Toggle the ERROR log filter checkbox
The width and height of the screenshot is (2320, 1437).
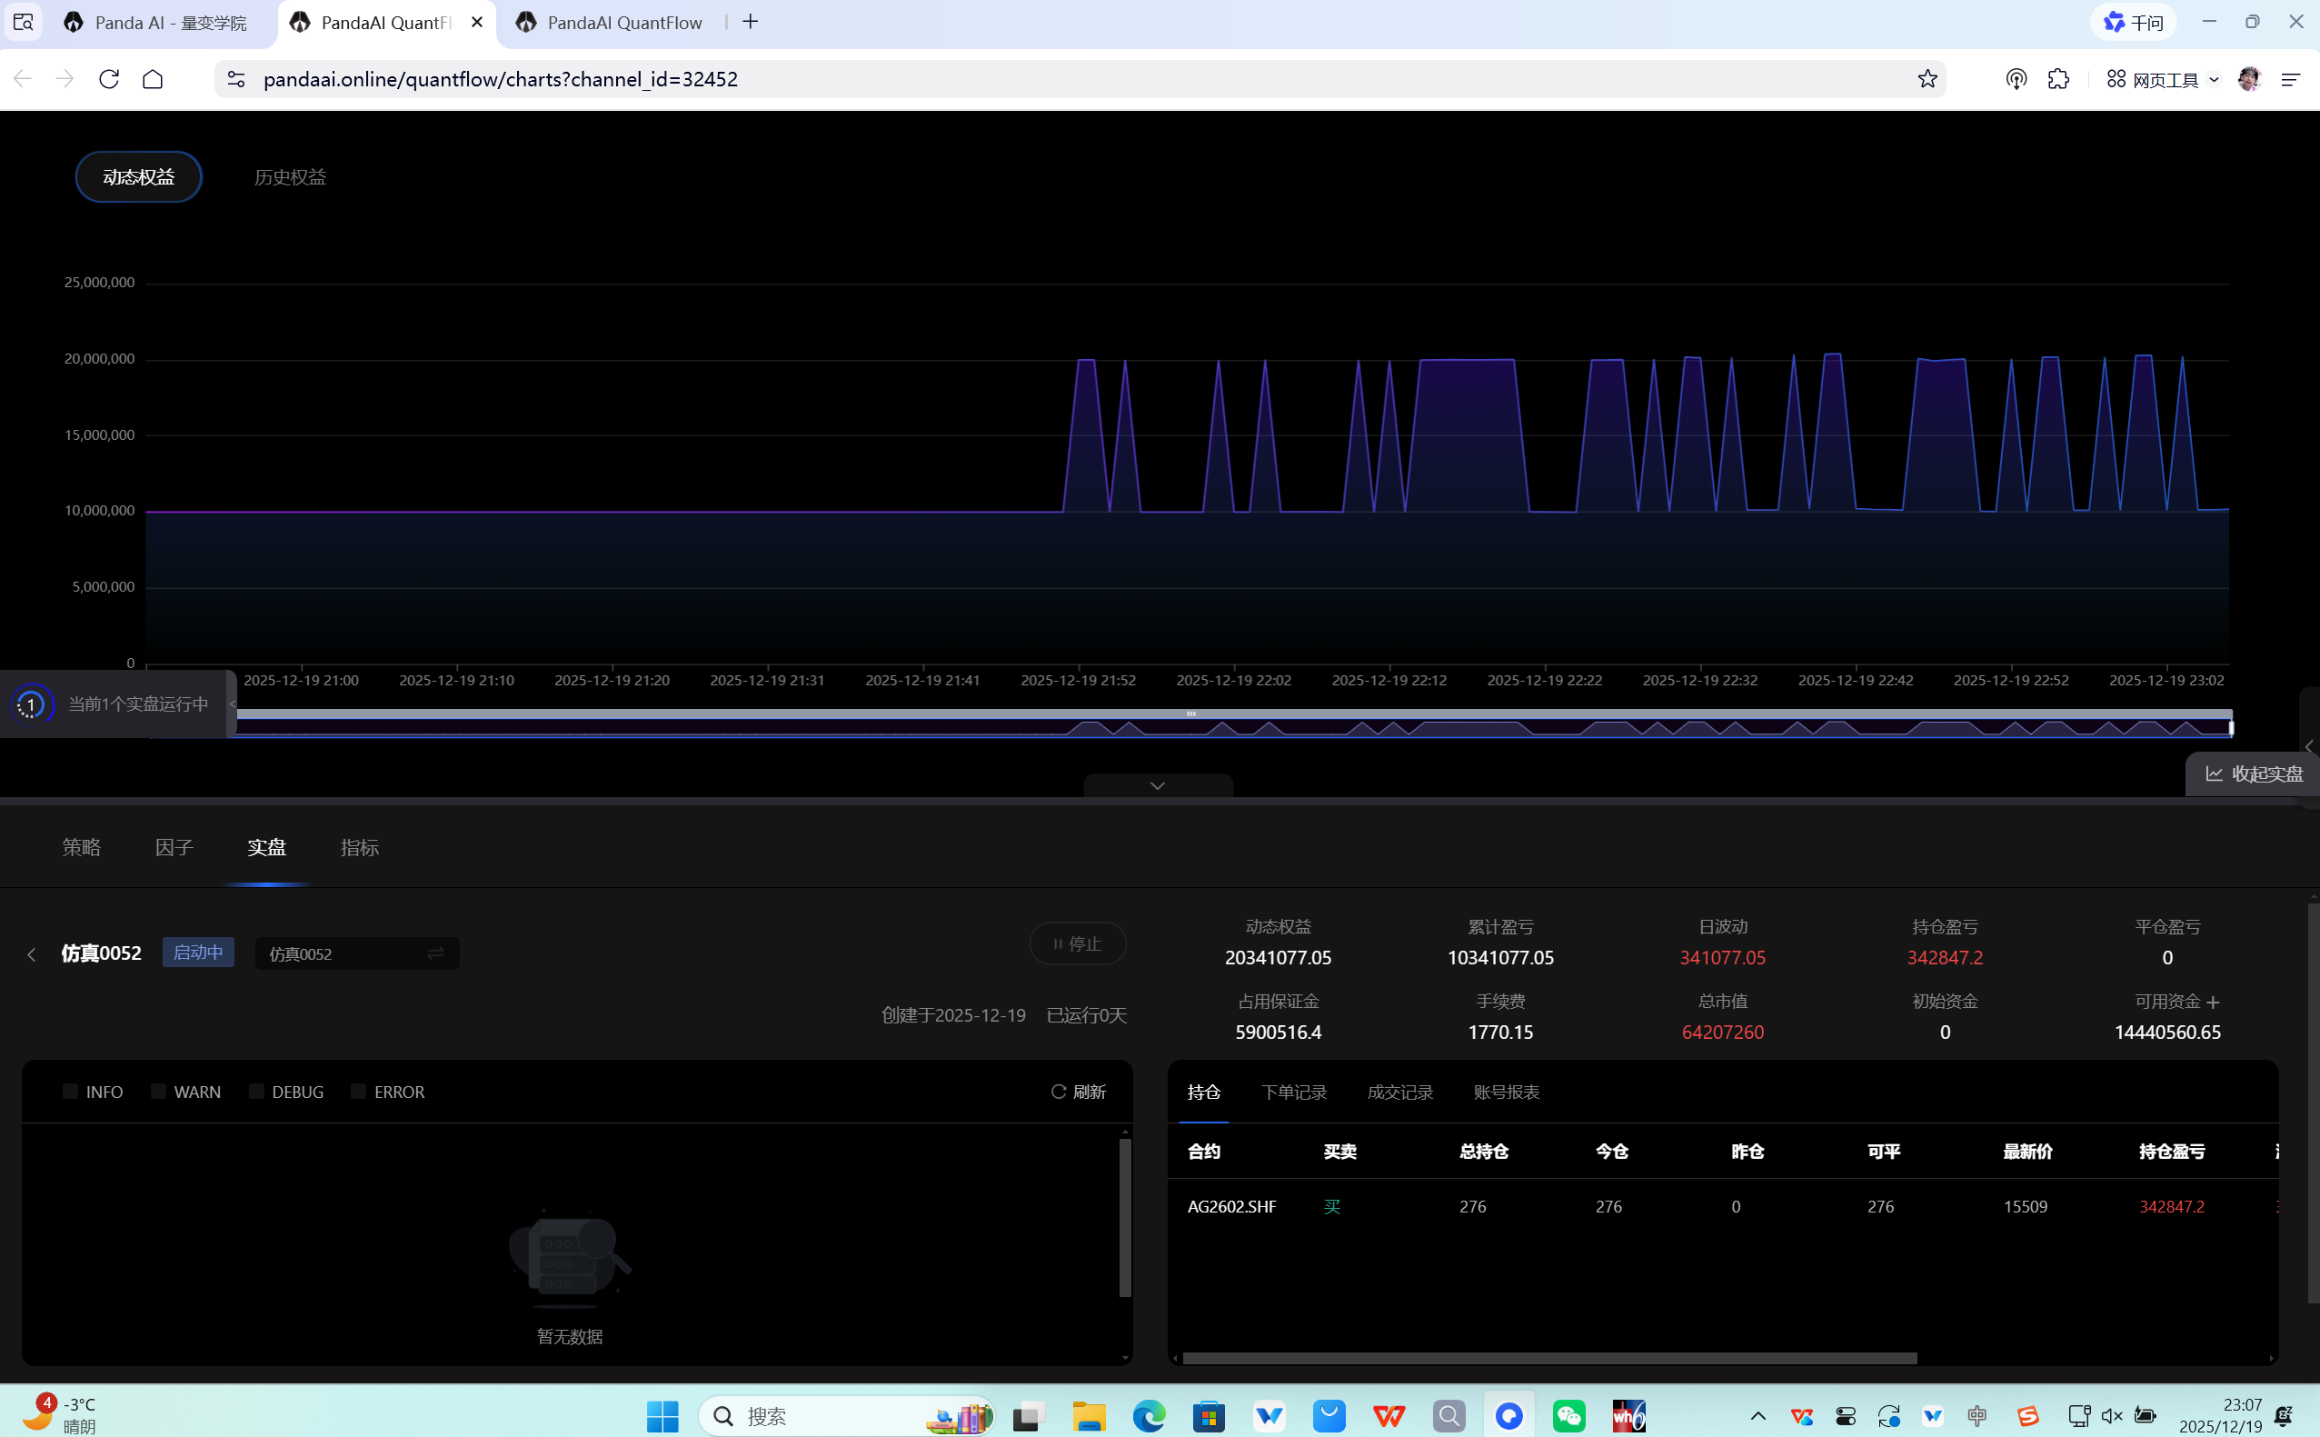(358, 1091)
